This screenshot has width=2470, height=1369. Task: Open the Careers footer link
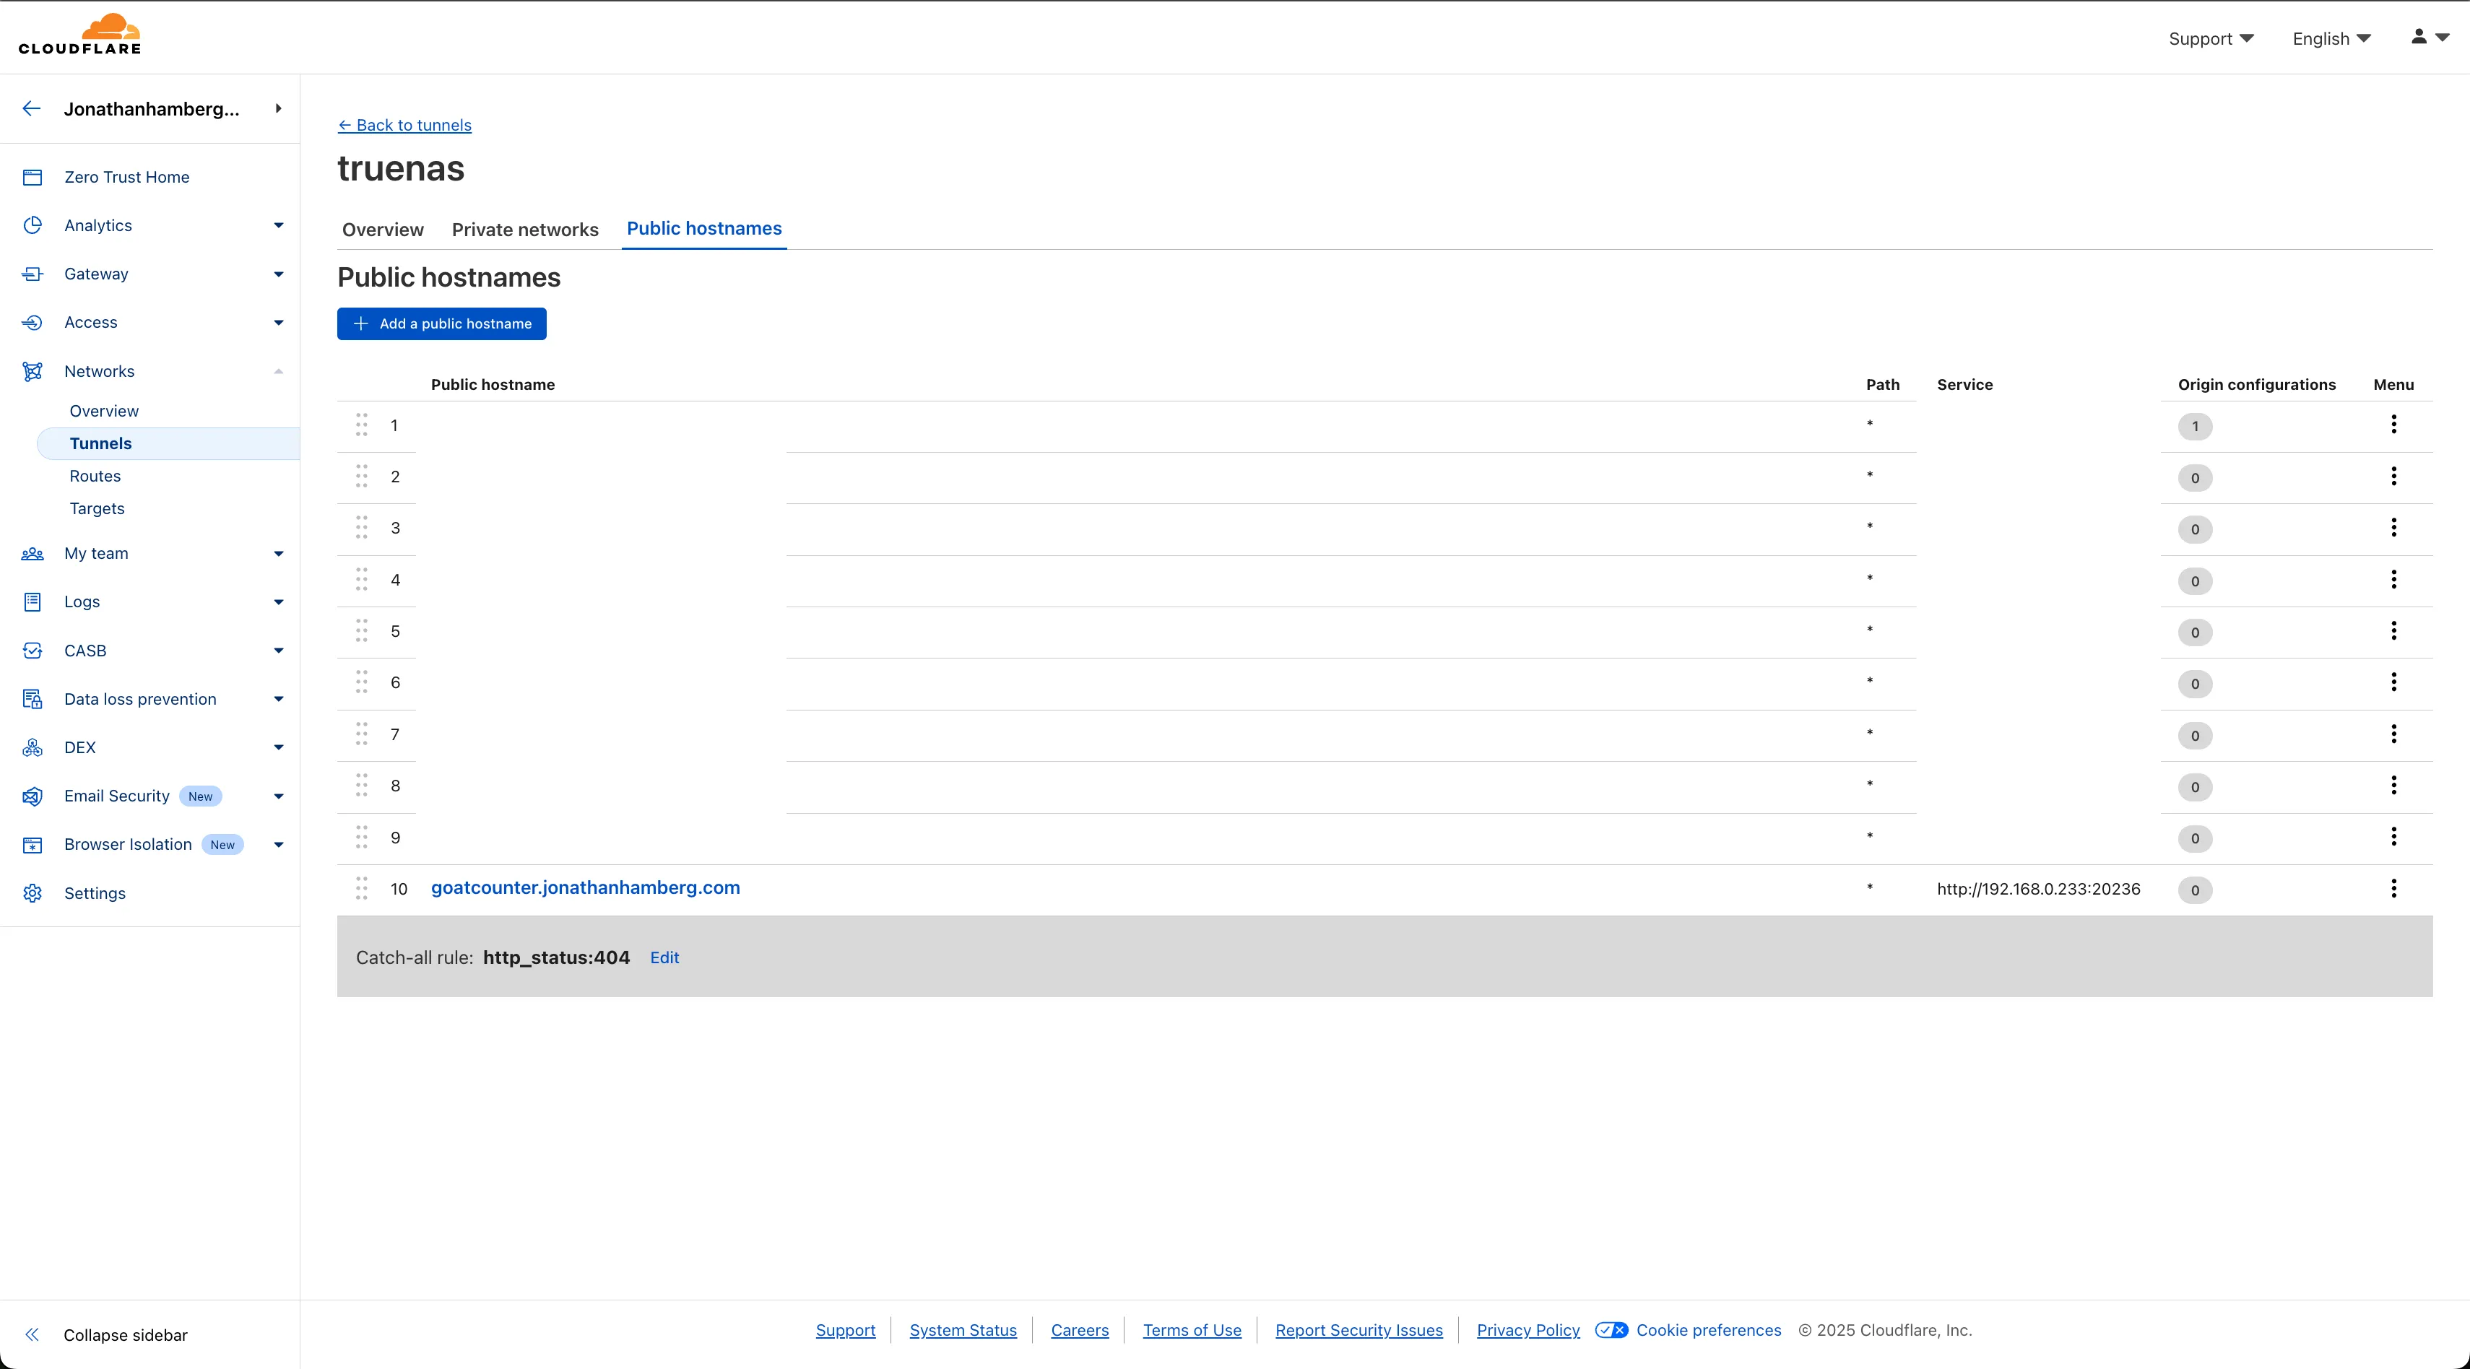(x=1080, y=1331)
